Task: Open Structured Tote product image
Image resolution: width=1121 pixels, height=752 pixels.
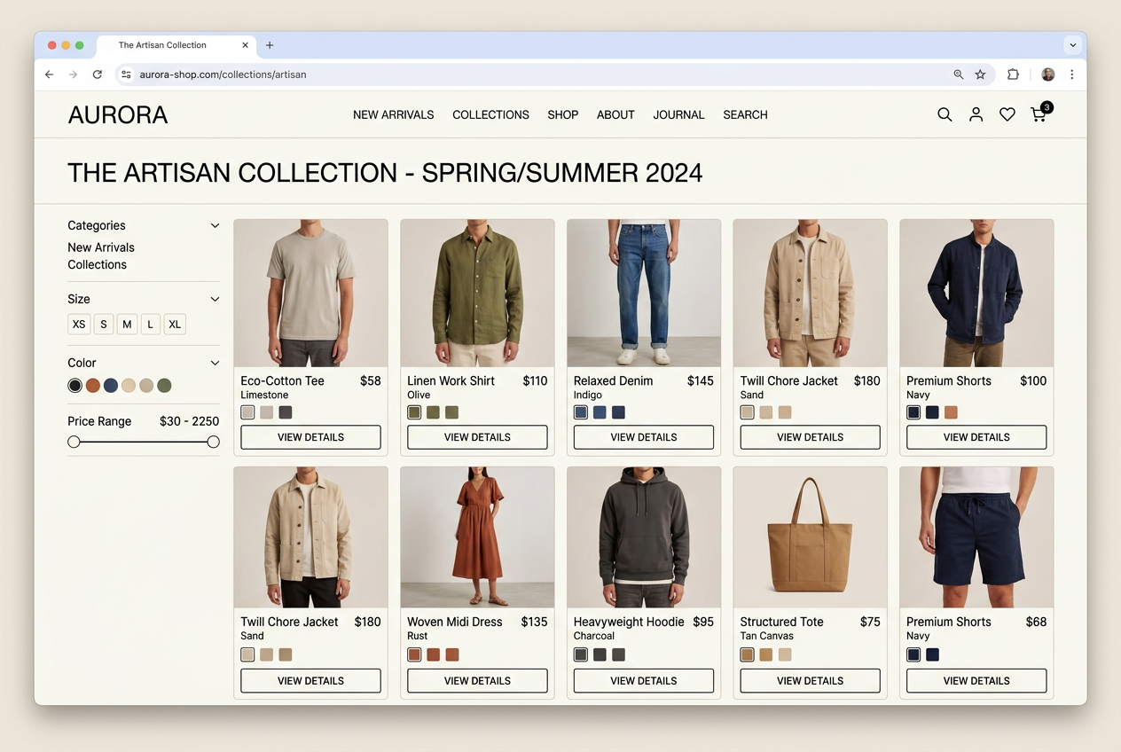Action: [x=811, y=537]
